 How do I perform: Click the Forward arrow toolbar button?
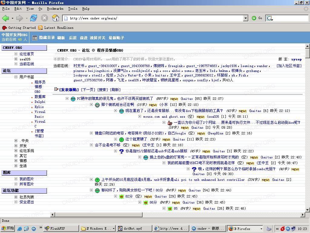[20, 18]
